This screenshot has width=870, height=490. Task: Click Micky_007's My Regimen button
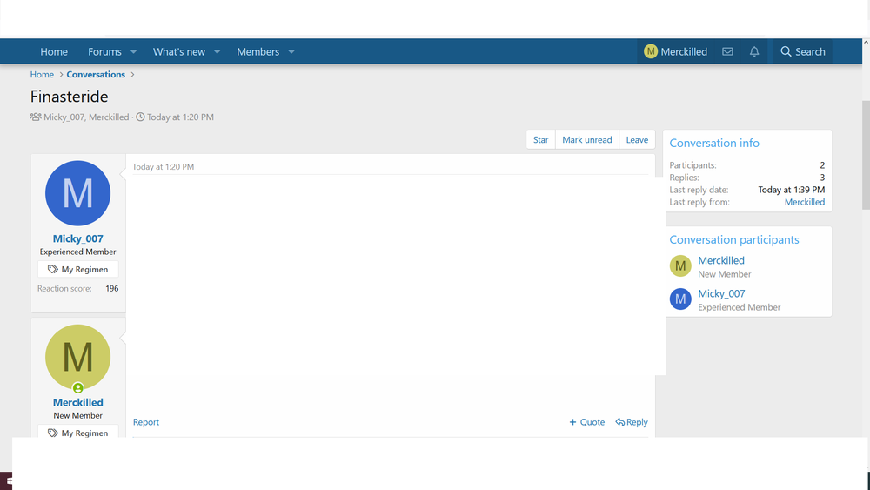78,270
